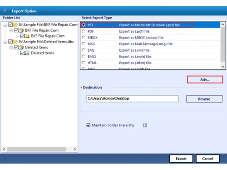Click the export type list vertical scrollbar thumb
This screenshot has width=227, height=170.
223,44
